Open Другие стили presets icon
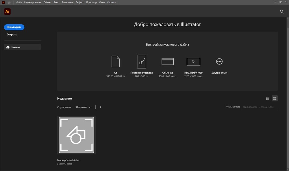Image resolution: width=289 pixels, height=171 pixels. (219, 61)
